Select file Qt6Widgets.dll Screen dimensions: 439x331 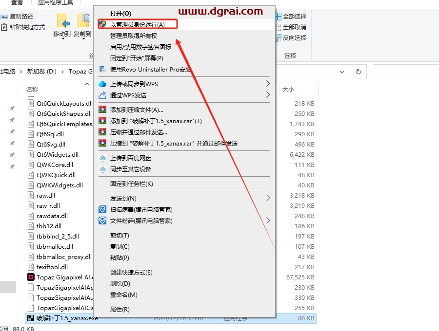[x=58, y=154]
